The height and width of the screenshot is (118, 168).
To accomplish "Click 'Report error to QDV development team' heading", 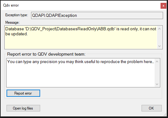I will click(46, 54).
